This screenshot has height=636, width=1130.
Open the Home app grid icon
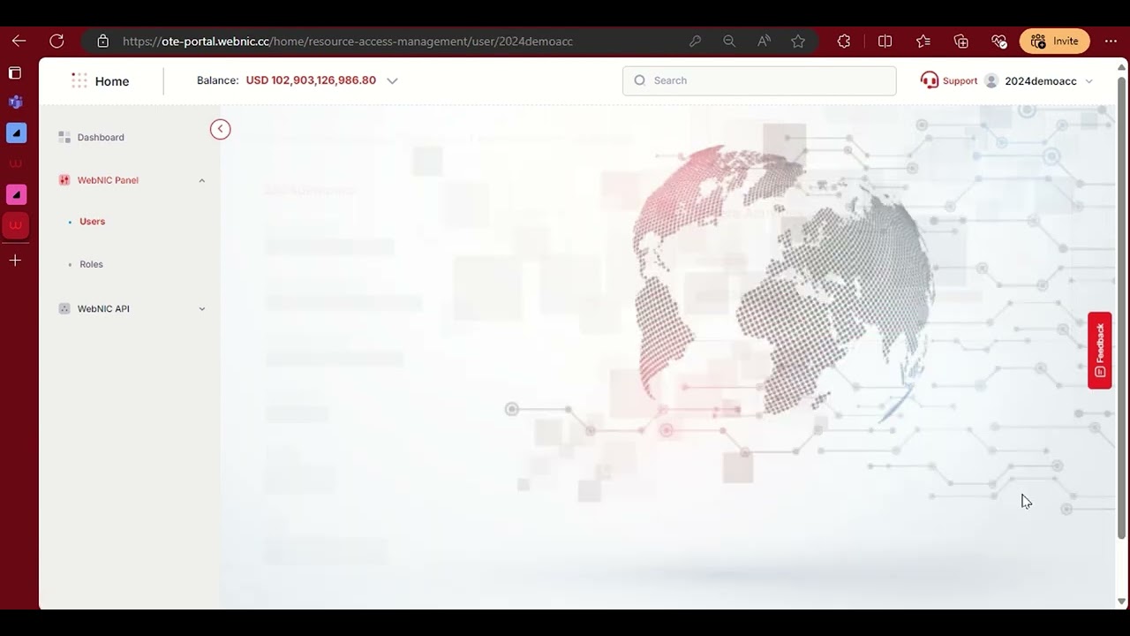79,80
